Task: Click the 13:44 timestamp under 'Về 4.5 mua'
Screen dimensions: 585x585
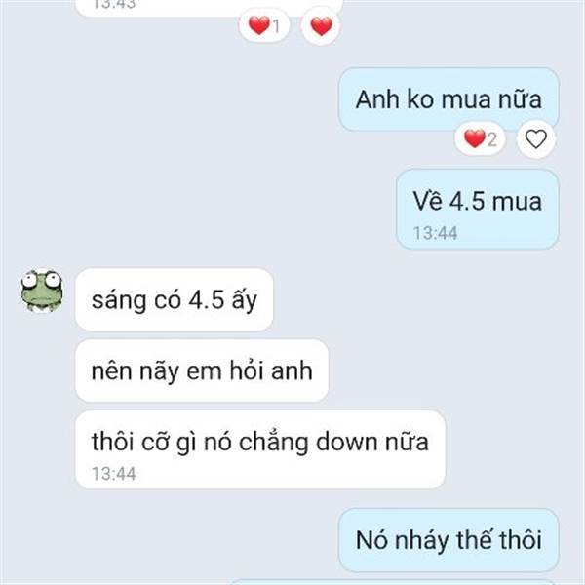Action: tap(435, 234)
